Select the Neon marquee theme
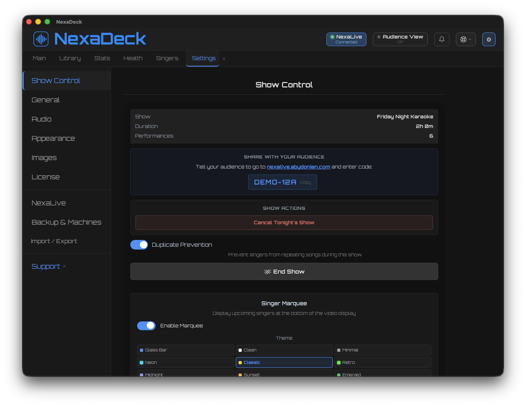 click(185, 362)
